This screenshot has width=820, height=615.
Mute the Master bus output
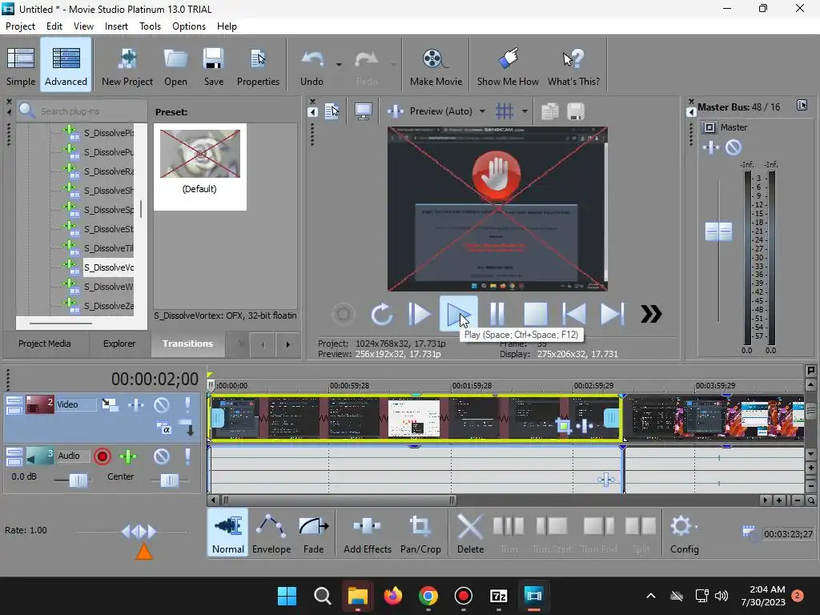tap(734, 147)
